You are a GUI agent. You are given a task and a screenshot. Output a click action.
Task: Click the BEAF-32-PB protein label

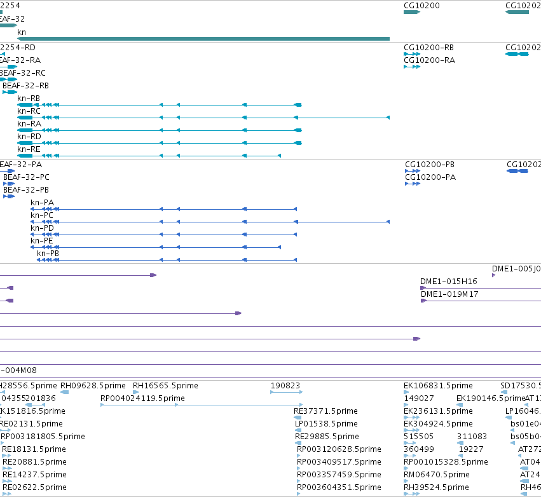pos(26,190)
